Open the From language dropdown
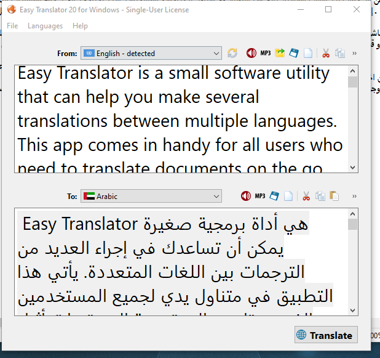Screen dimensions: 380x358 (x=151, y=53)
